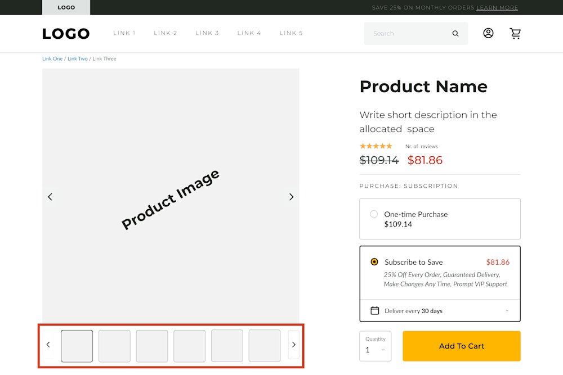Open the shopping cart icon

click(515, 33)
